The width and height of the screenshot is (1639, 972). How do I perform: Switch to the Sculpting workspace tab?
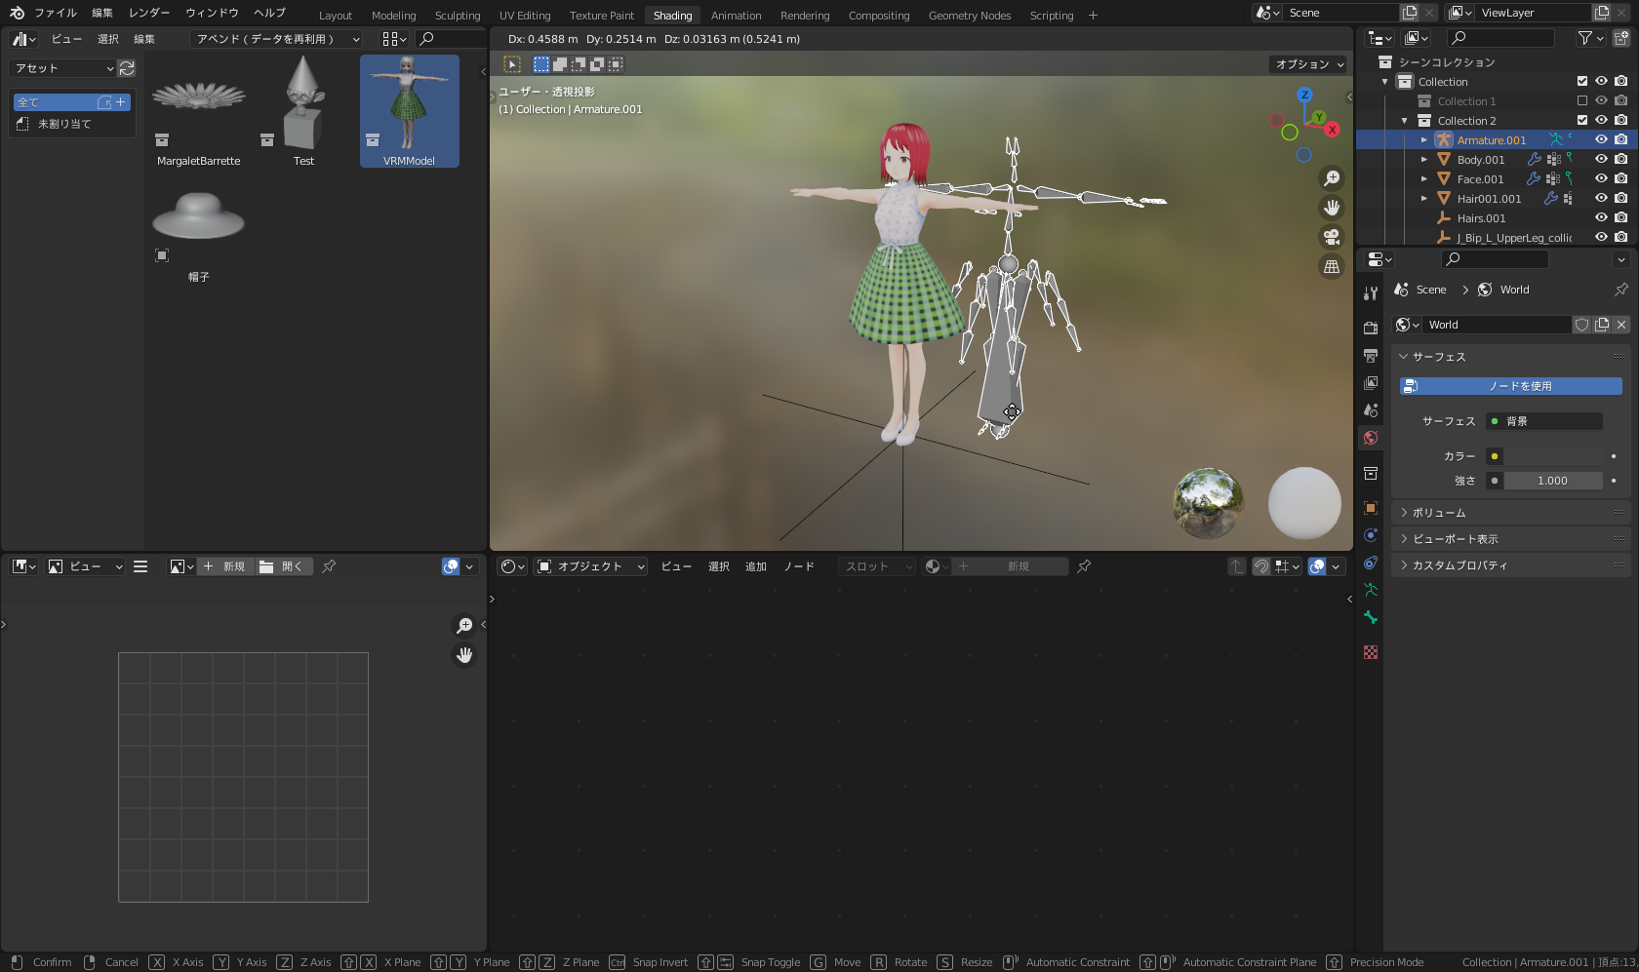click(458, 16)
